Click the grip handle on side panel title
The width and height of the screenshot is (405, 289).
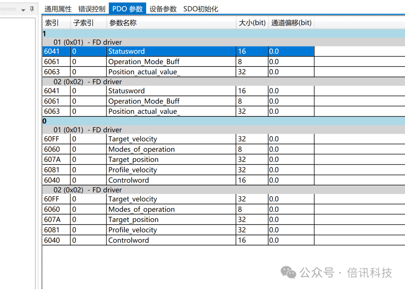click(9, 9)
